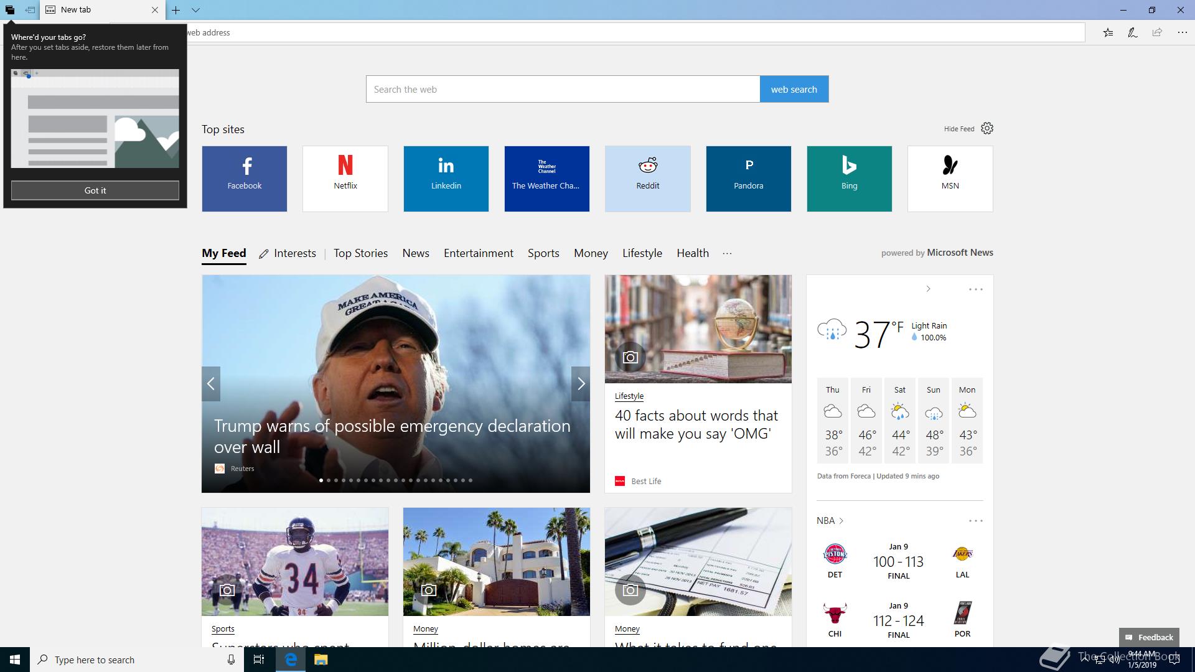Screen dimensions: 1195x672
Task: Click the Detroit Pistons logo
Action: point(835,554)
